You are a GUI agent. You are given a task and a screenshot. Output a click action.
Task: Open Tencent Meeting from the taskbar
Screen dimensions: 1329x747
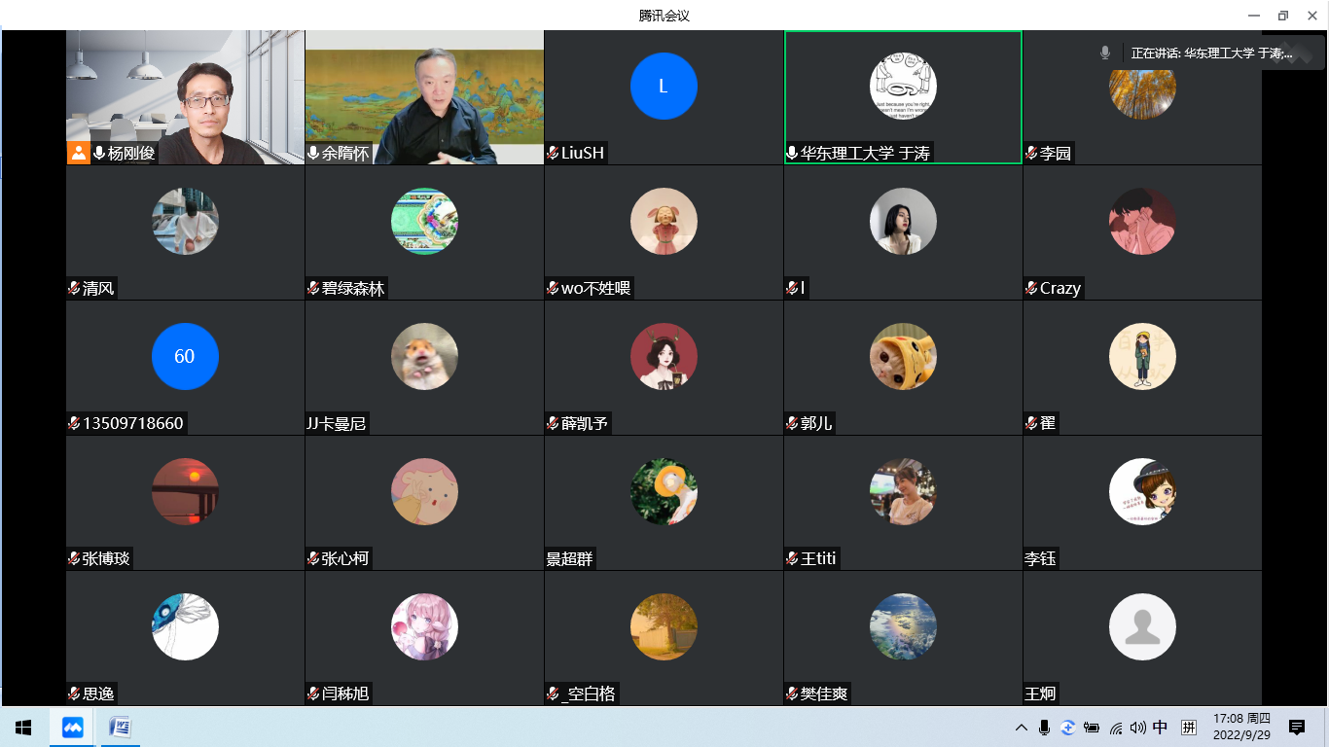pos(73,728)
